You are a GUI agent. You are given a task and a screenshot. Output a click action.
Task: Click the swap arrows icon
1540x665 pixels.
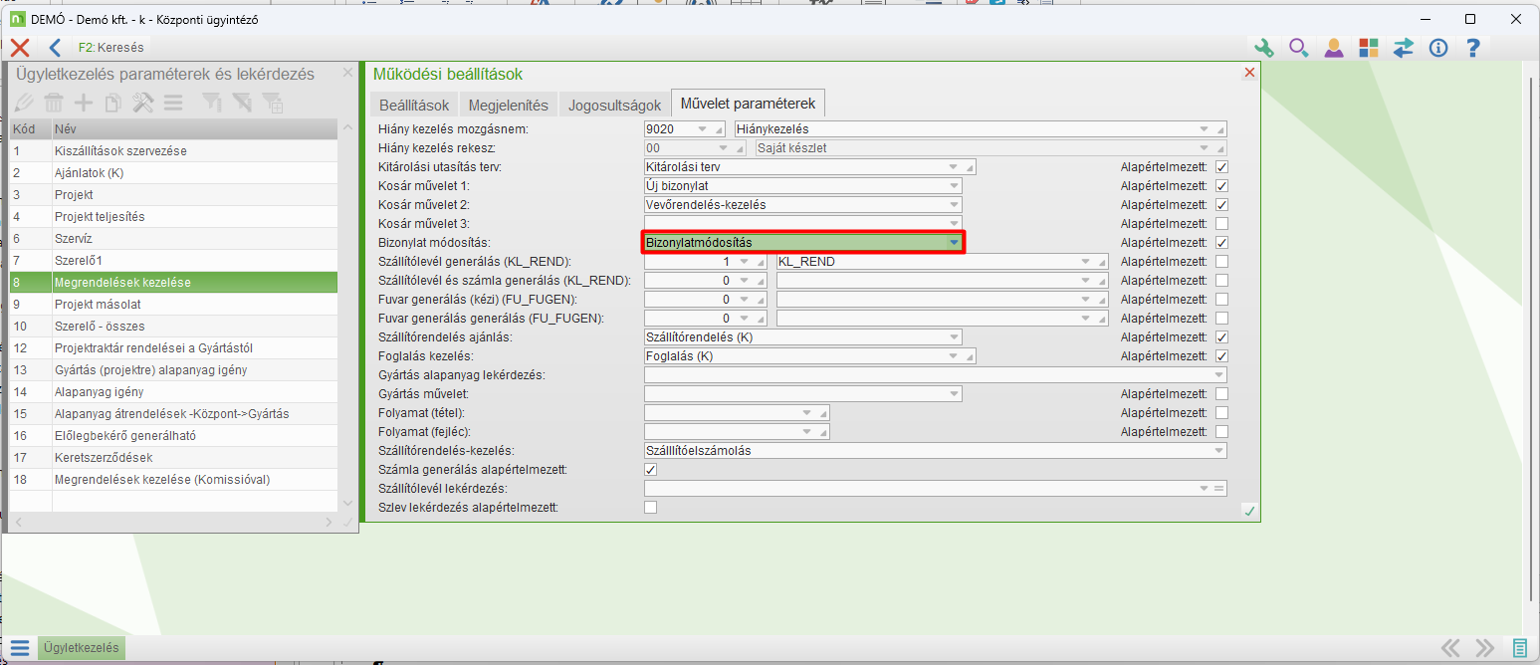[1404, 47]
